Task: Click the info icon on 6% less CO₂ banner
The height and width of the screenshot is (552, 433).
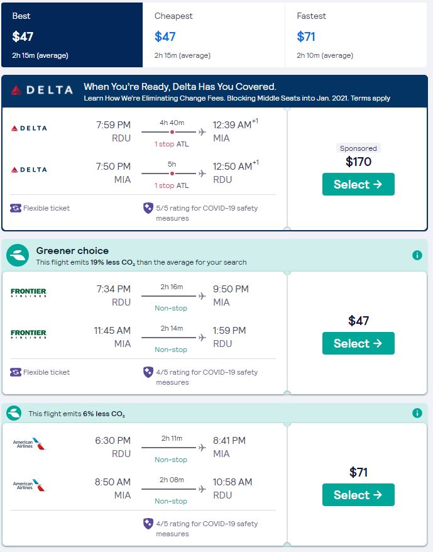Action: [417, 413]
